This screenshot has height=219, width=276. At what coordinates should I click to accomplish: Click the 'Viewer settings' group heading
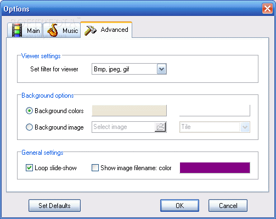coord(41,56)
